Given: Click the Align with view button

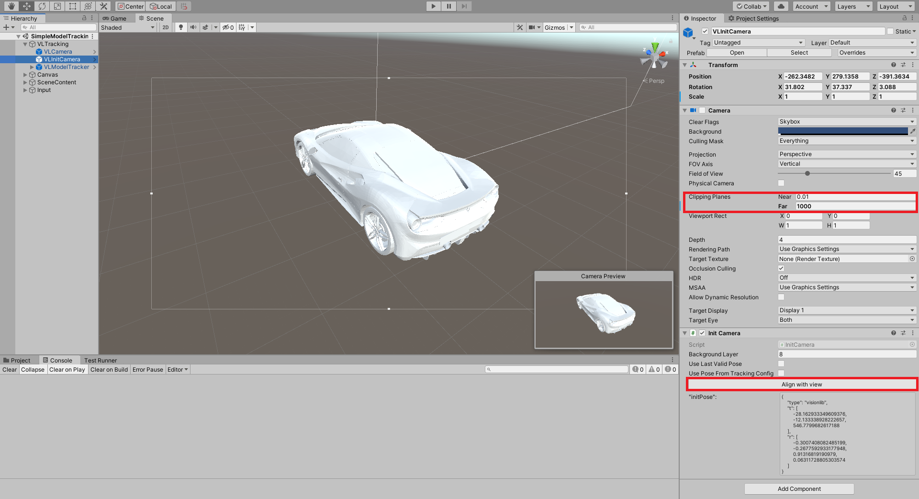Looking at the screenshot, I should [802, 385].
